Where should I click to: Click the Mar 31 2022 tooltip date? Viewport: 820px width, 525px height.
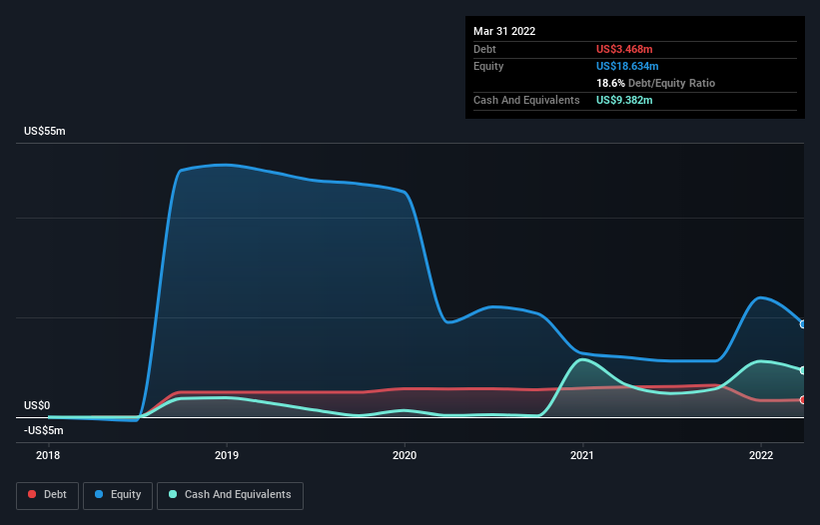click(x=504, y=31)
